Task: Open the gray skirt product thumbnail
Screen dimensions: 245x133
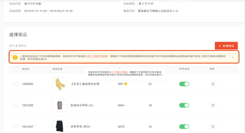Action: pyautogui.click(x=59, y=105)
